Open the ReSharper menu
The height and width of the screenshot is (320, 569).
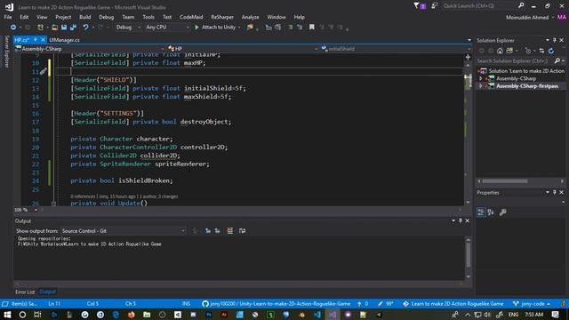[222, 17]
